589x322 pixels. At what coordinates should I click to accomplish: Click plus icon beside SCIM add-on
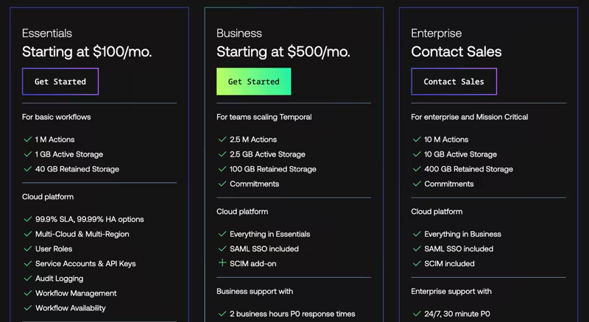222,262
